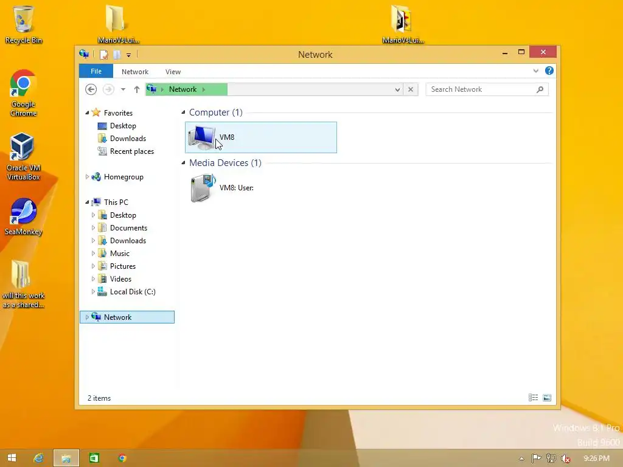The height and width of the screenshot is (467, 623).
Task: Show hidden tray icons arrow
Action: click(x=521, y=458)
